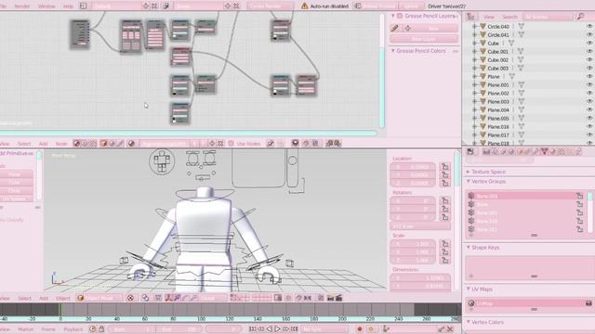The image size is (595, 334).
Task: Click the node editor object shader icon
Action: click(x=103, y=143)
